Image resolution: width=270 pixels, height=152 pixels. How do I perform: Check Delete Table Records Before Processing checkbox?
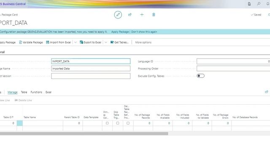(x=128, y=123)
